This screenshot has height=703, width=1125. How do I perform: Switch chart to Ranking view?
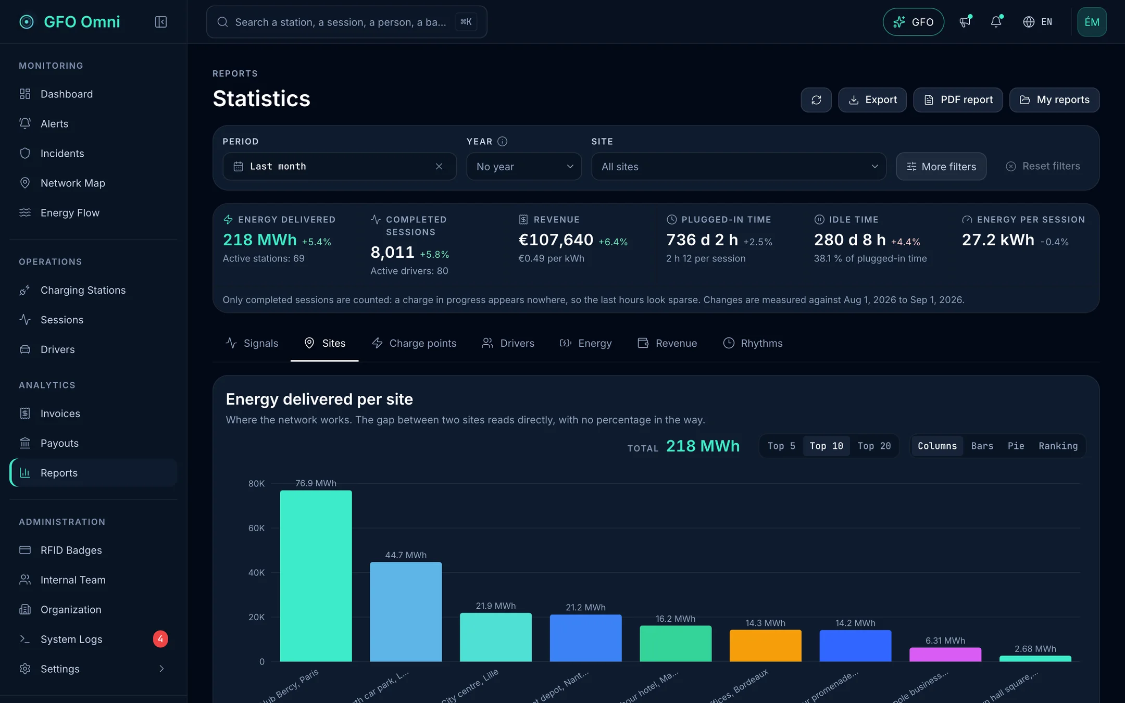pos(1058,446)
